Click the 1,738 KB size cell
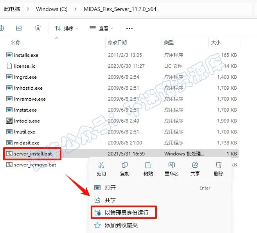The width and height of the screenshot is (257, 233). (227, 143)
